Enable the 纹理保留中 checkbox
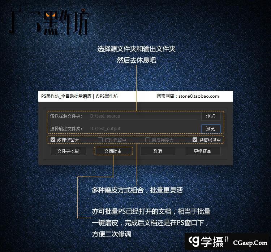Viewport: 271px width, 252px height. [100, 140]
